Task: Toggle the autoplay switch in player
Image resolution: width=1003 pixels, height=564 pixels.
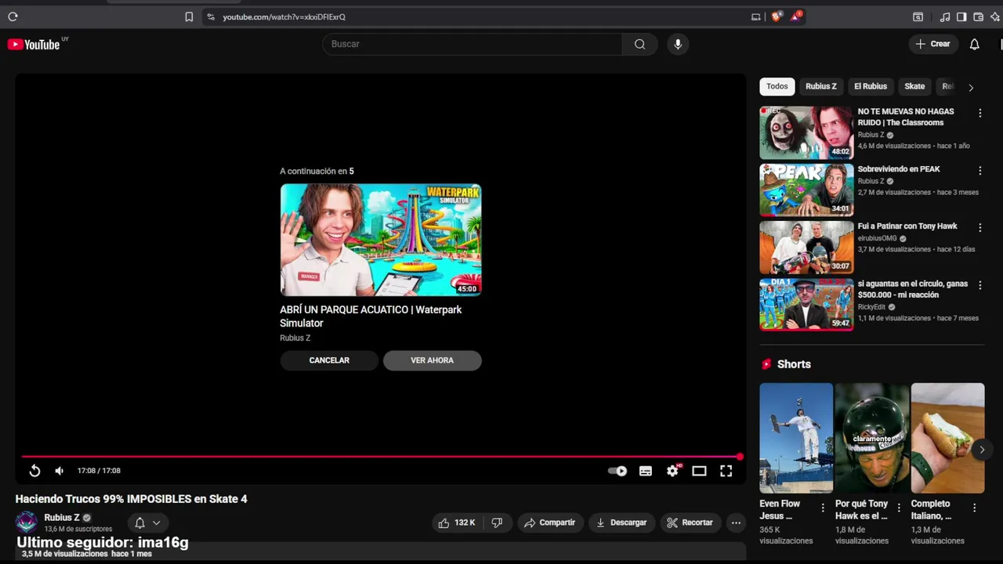Action: coord(617,471)
